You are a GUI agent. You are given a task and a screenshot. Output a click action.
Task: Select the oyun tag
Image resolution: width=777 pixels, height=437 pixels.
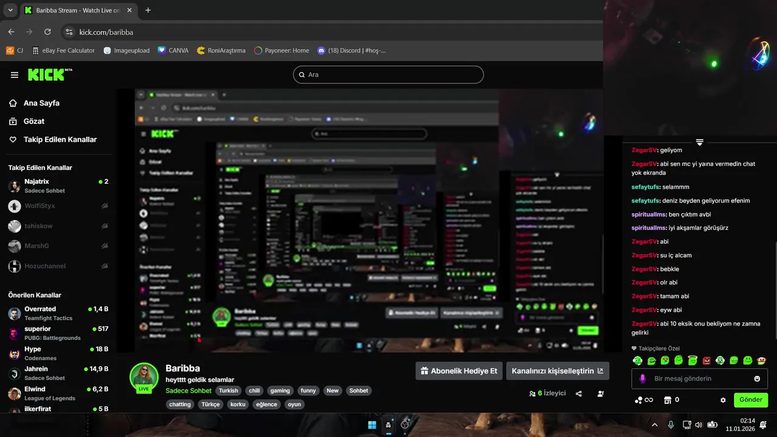click(x=294, y=404)
